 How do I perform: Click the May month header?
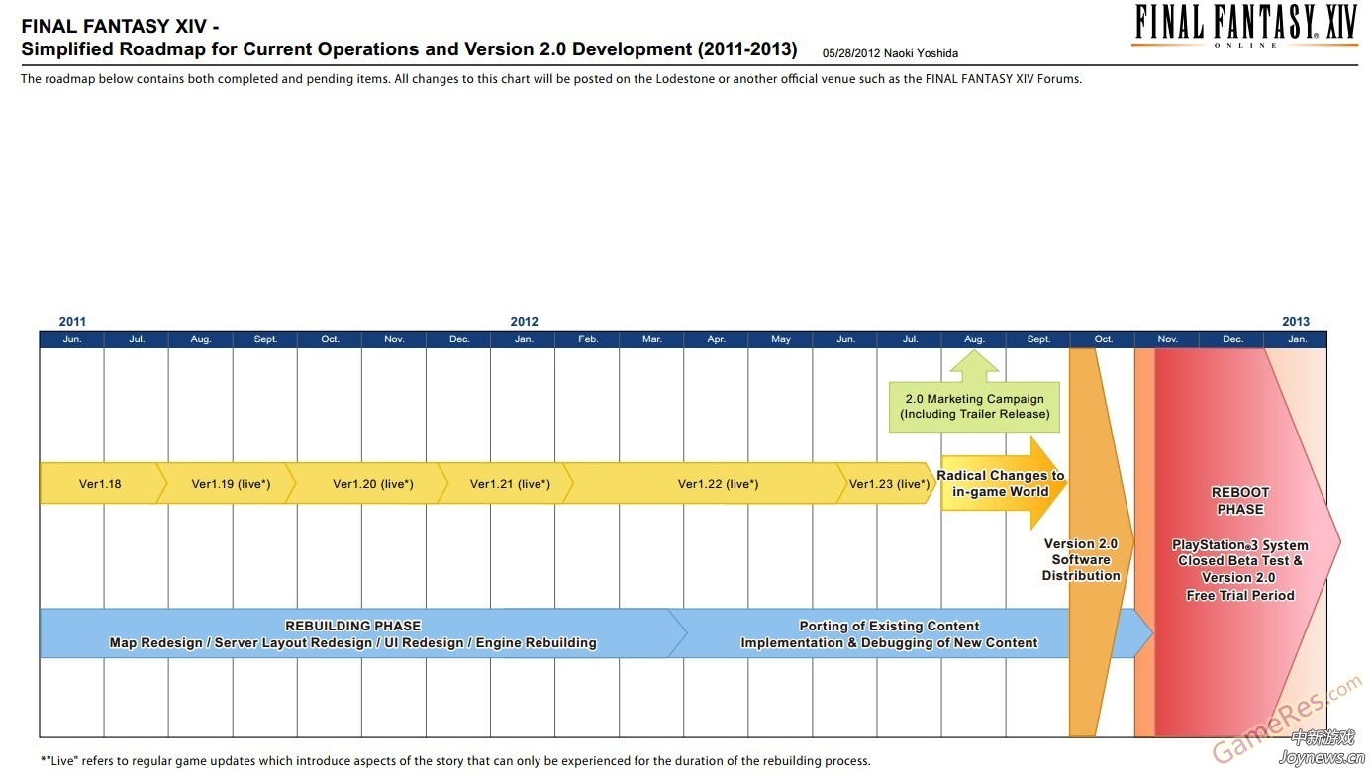pyautogui.click(x=781, y=339)
